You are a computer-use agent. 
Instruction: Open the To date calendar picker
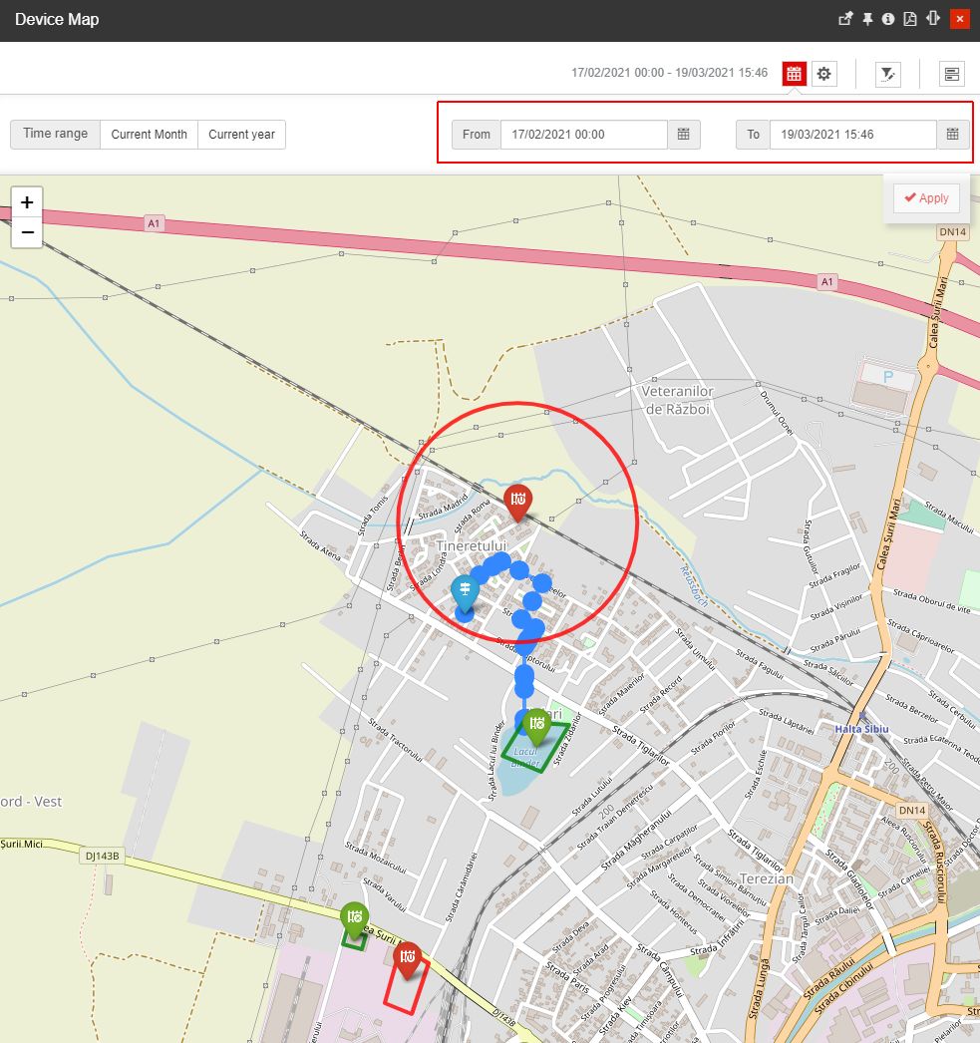pyautogui.click(x=952, y=135)
